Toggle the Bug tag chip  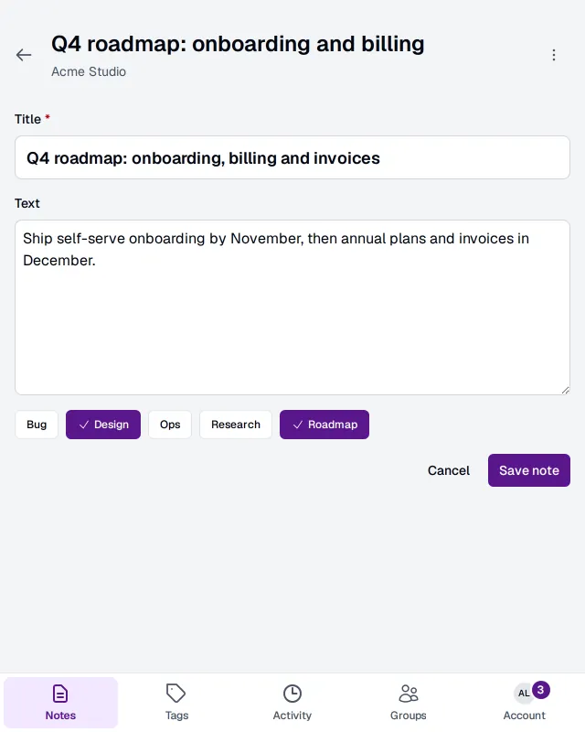pos(37,425)
